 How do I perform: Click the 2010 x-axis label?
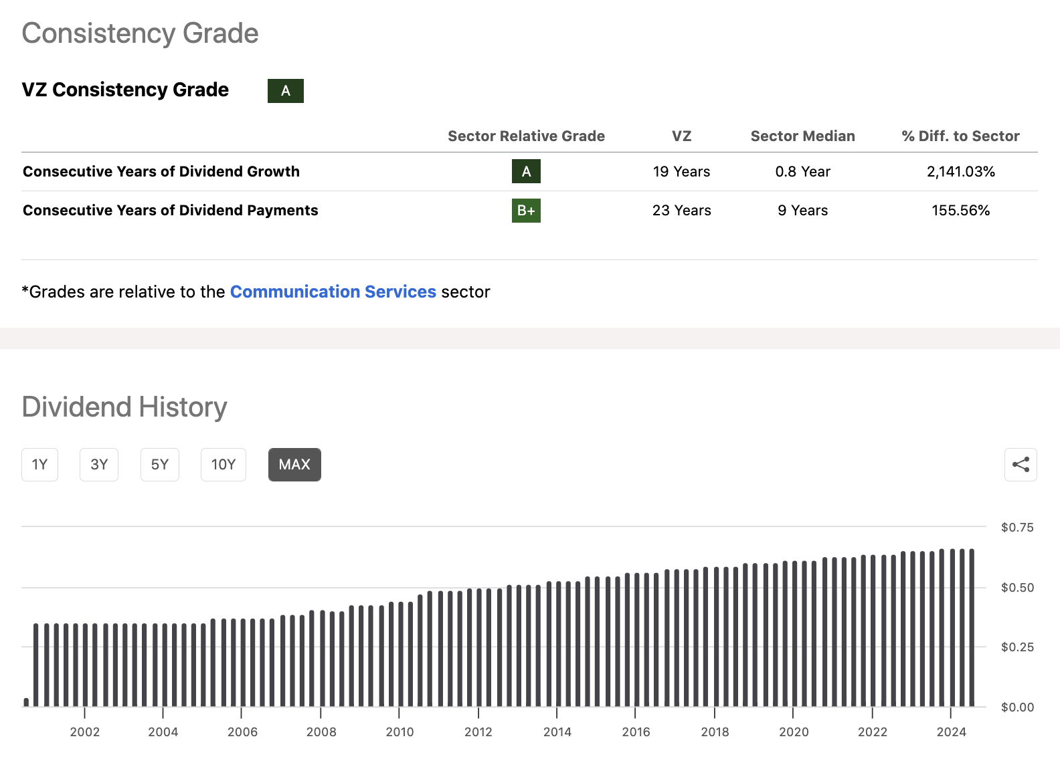(x=400, y=732)
